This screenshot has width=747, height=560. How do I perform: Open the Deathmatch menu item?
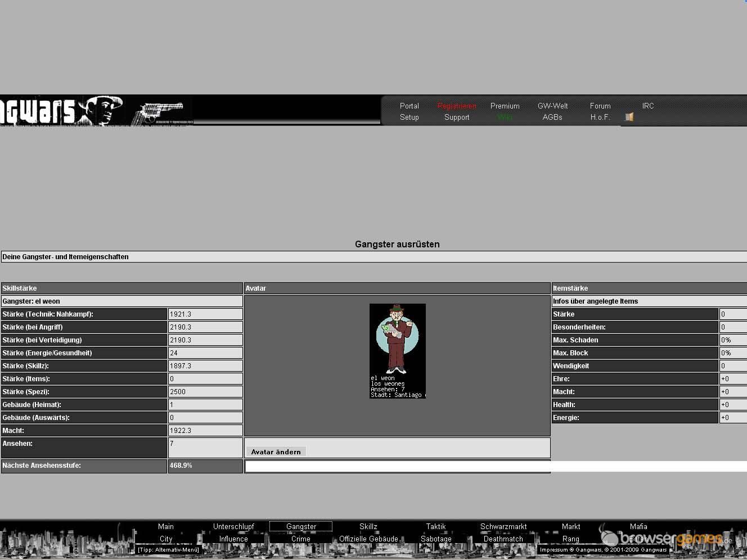[x=503, y=539]
